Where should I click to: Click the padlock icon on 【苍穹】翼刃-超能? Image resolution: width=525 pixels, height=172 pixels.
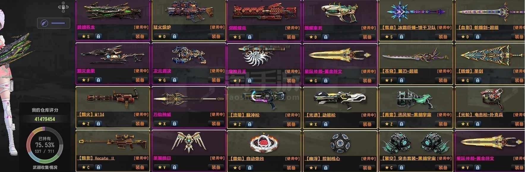[x=401, y=80]
